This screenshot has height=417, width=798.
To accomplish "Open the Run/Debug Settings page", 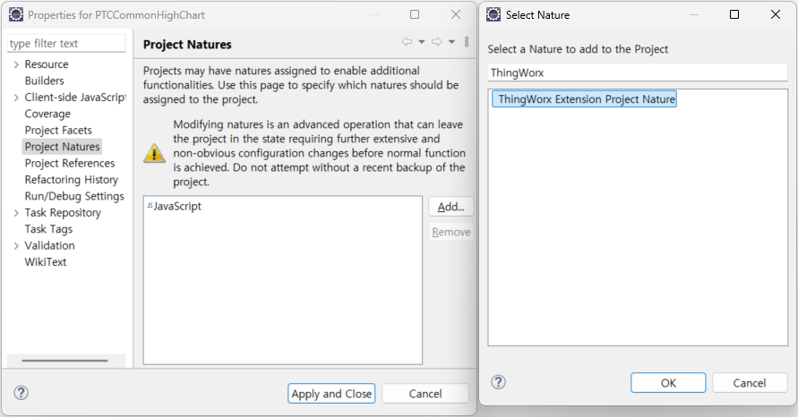I will [74, 197].
